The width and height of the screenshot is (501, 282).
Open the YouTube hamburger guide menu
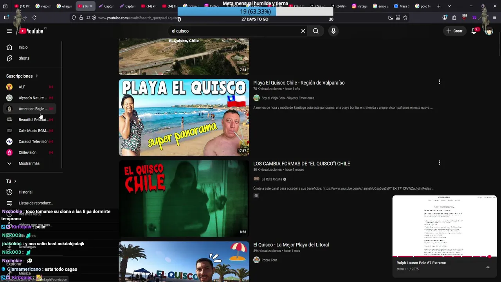pyautogui.click(x=9, y=31)
